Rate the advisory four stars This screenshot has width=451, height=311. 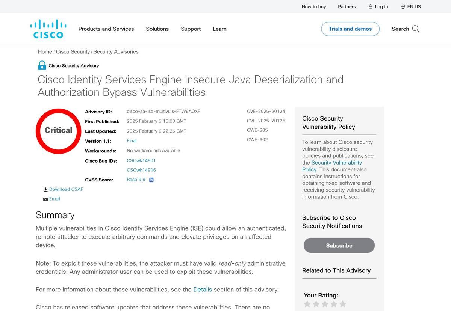[x=334, y=304]
